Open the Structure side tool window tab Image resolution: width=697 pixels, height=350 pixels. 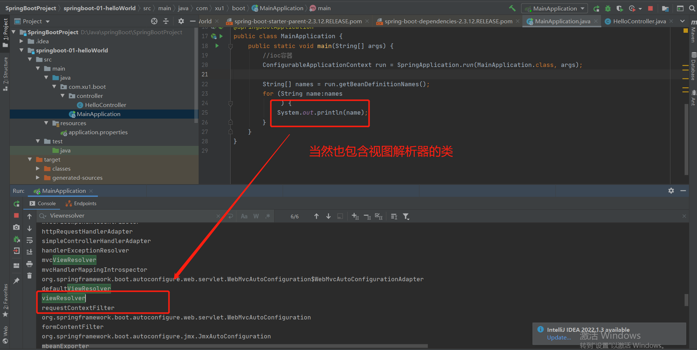5,73
